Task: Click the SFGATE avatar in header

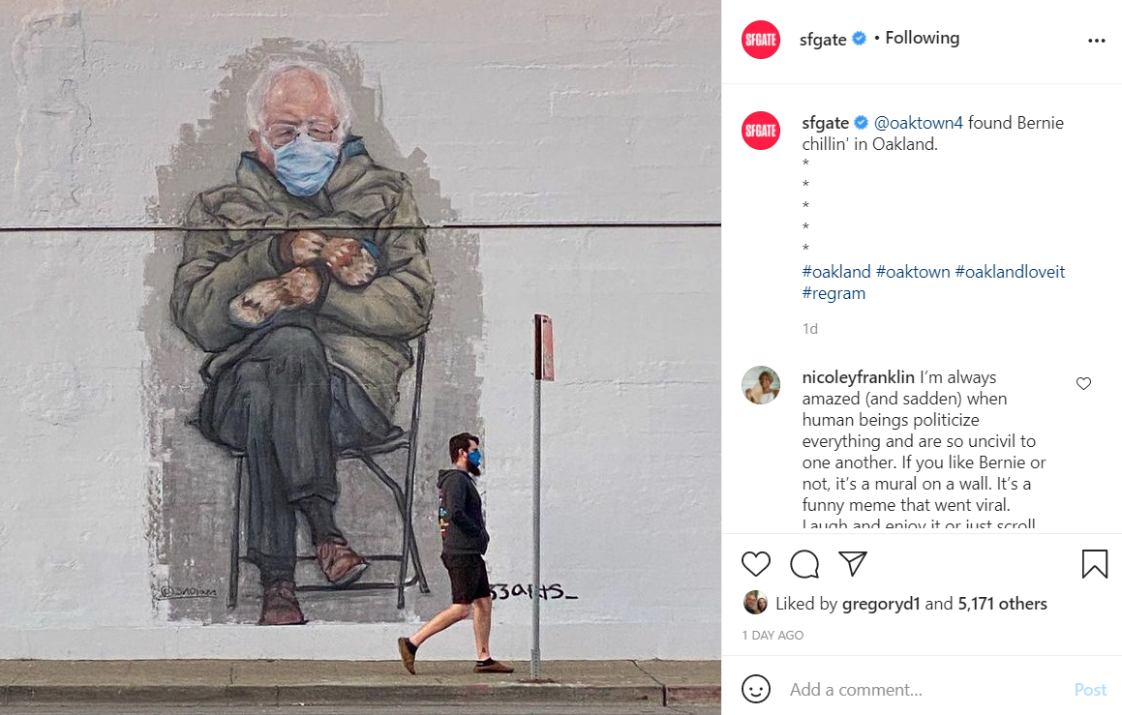Action: (761, 40)
